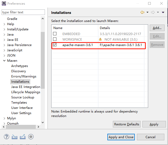Image resolution: width=168 pixels, height=145 pixels.
Task: Click Restore Defaults button
Action: click(x=127, y=124)
